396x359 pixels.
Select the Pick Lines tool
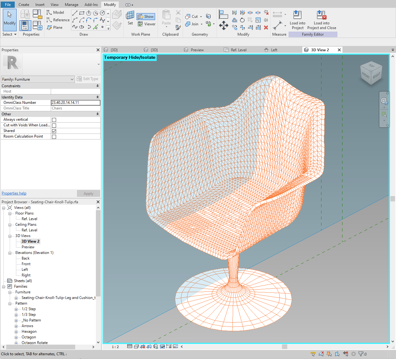[96, 27]
